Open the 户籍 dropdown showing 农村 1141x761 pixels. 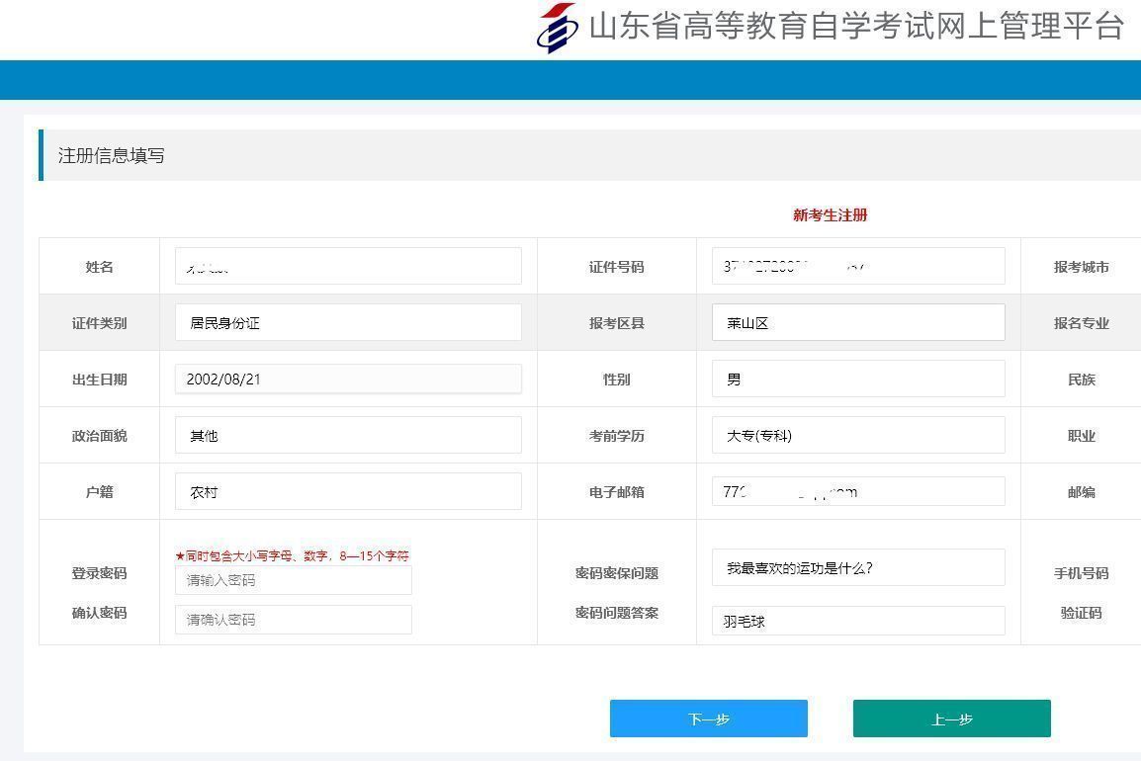347,491
